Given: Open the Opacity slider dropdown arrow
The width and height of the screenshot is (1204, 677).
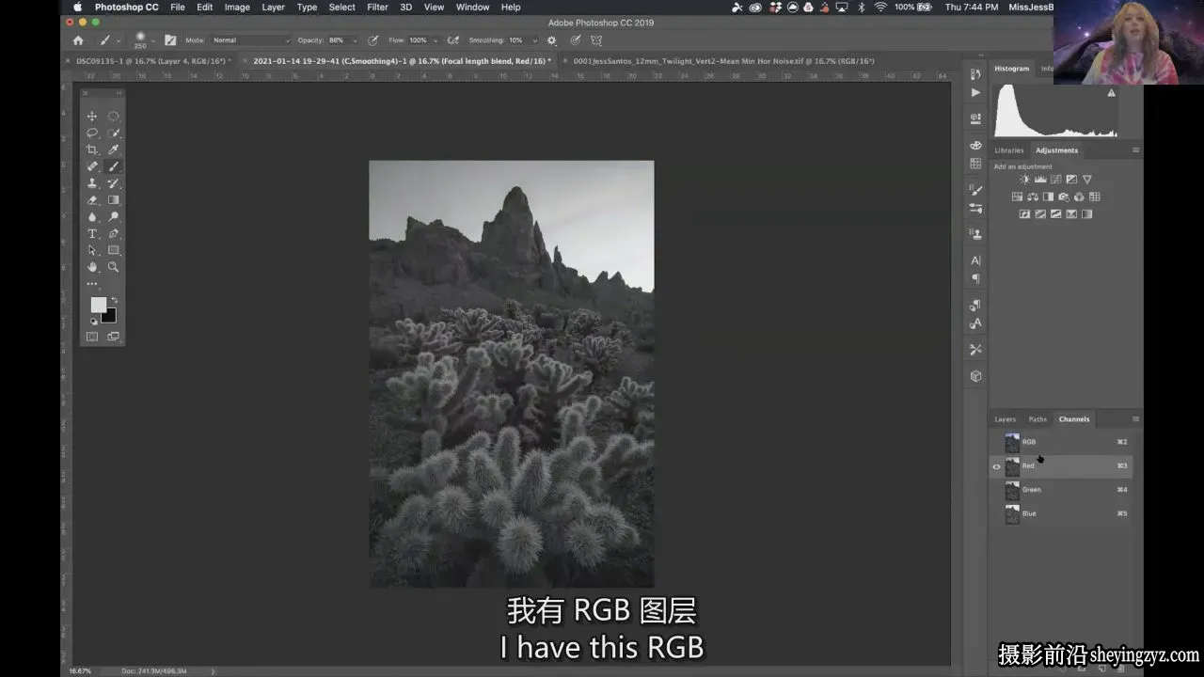Looking at the screenshot, I should [x=355, y=40].
